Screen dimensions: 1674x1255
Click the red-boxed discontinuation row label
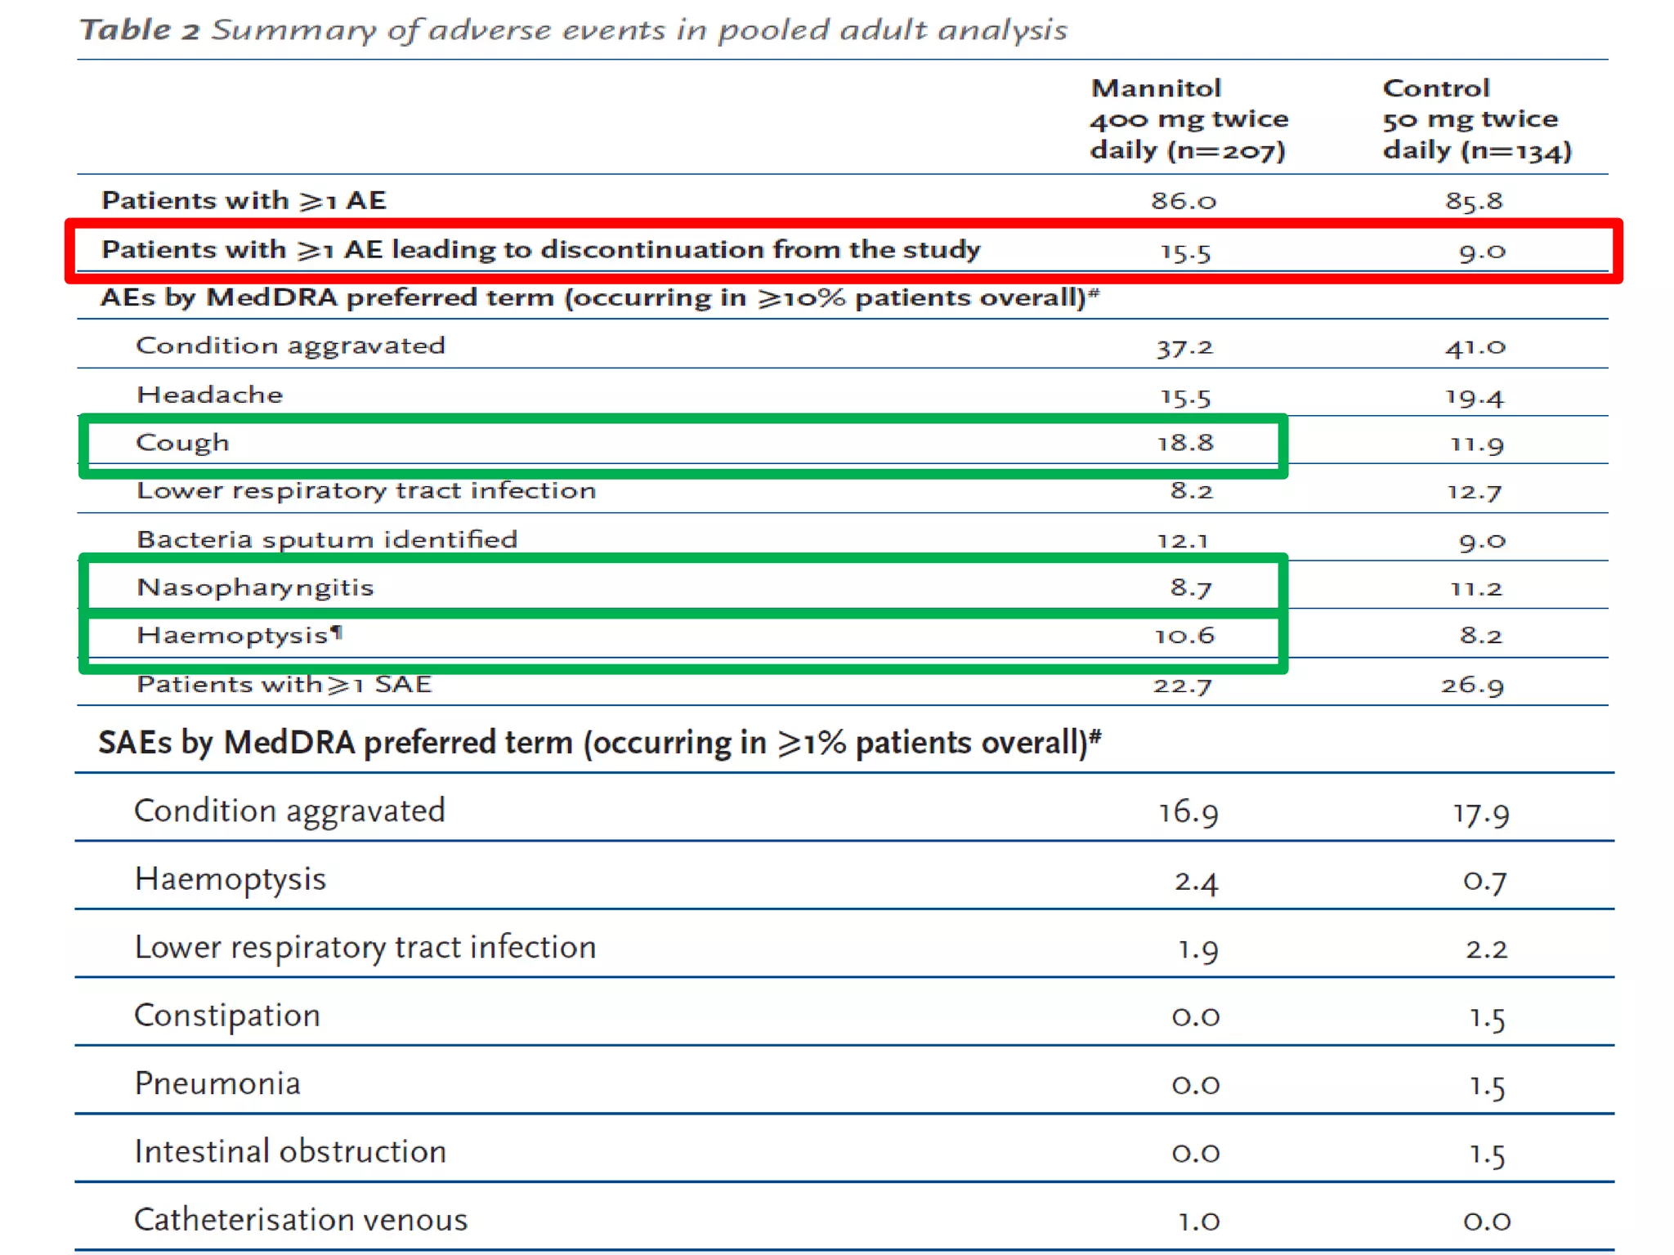pos(539,250)
